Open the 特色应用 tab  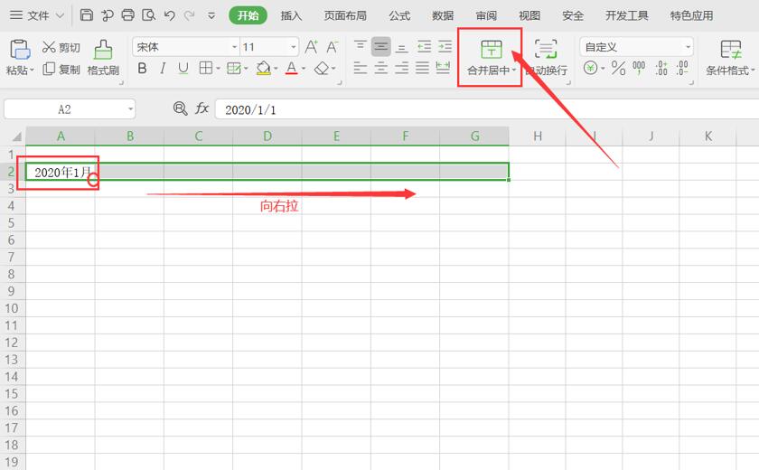click(691, 15)
